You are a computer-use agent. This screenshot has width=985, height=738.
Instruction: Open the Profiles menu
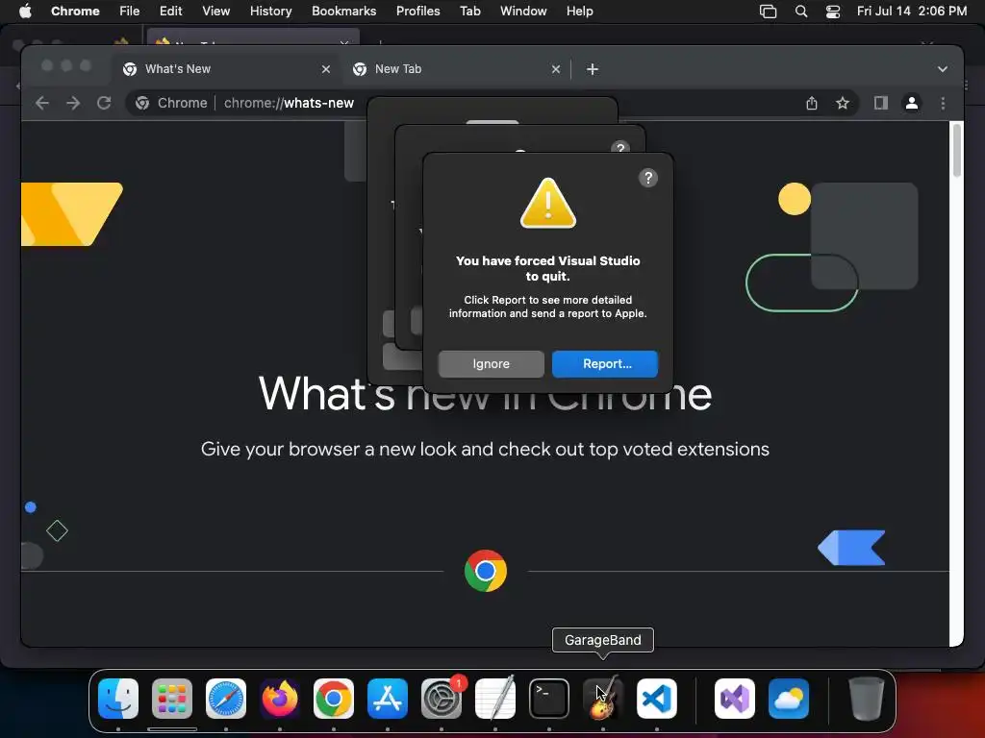point(417,12)
